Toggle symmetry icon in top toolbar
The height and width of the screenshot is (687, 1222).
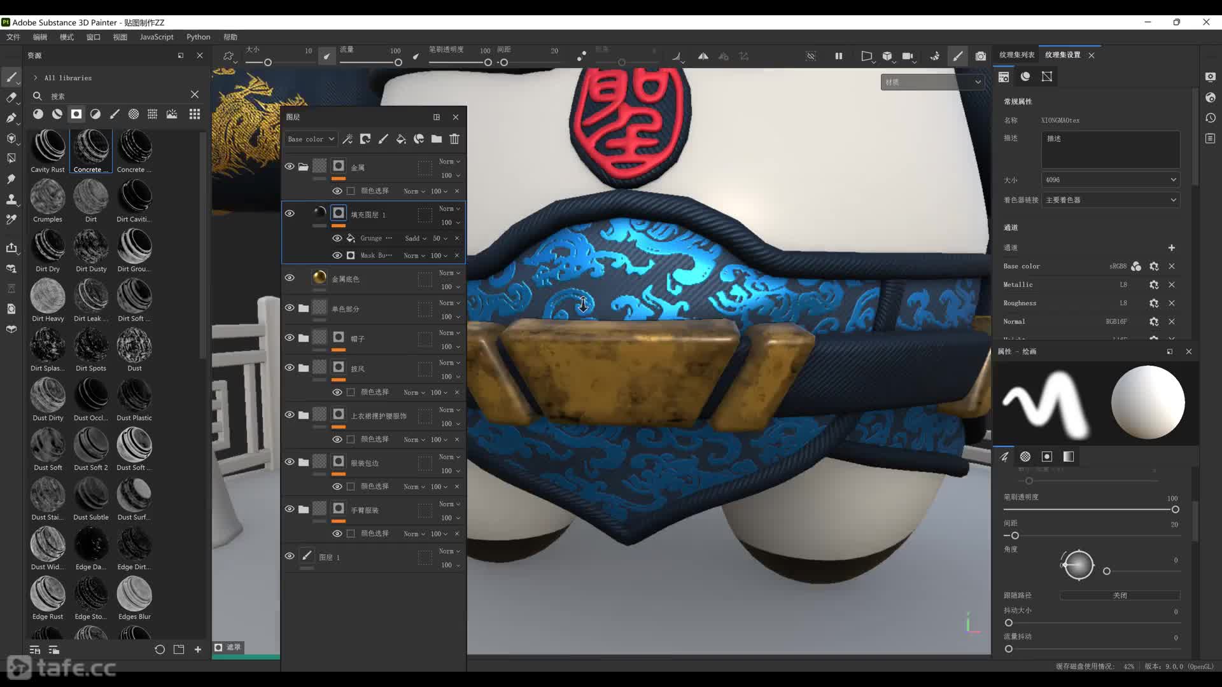click(703, 56)
